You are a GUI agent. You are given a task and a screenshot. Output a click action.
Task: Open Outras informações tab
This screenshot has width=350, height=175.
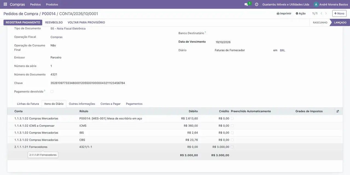coord(82,104)
